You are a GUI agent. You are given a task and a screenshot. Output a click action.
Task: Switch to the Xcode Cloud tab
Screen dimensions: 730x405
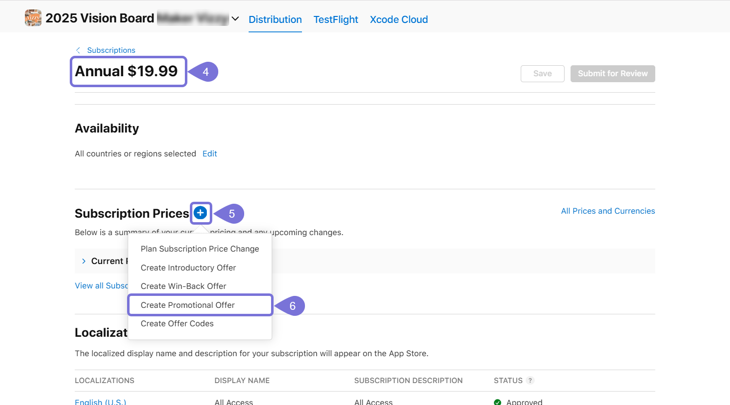(x=399, y=19)
